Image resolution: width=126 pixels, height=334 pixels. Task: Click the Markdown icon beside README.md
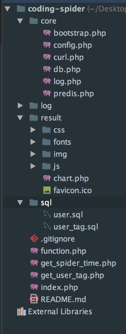point(34,299)
